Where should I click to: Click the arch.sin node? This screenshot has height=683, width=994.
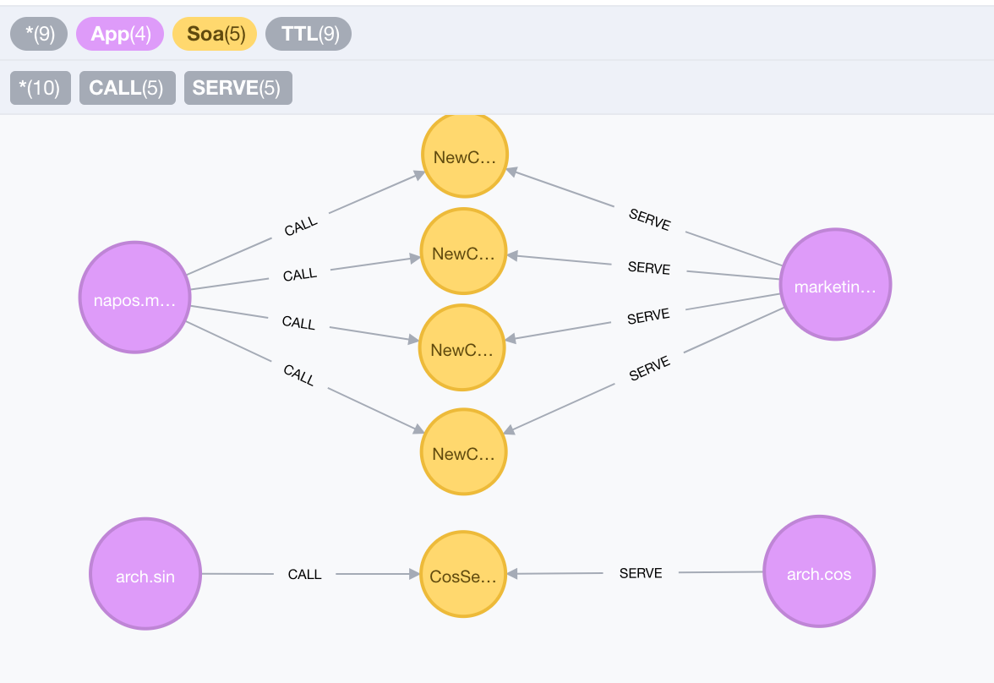point(145,574)
